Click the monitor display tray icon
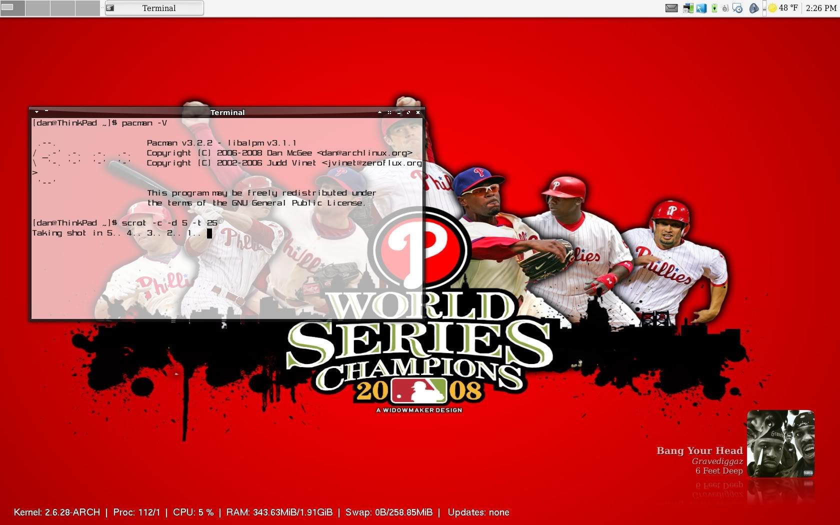Image resolution: width=840 pixels, height=525 pixels. pyautogui.click(x=688, y=8)
